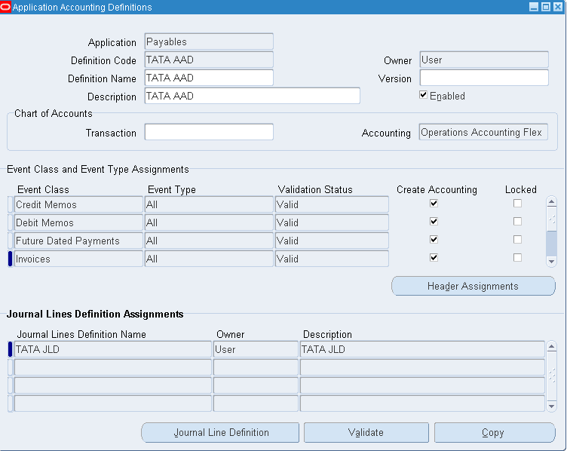Check the Locked box for Invoices
567x451 pixels.
click(517, 258)
